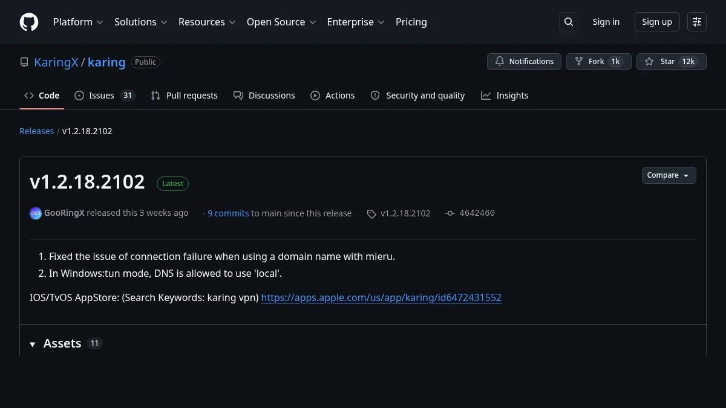Open the Pull requests tab
Image resolution: width=726 pixels, height=408 pixels.
click(184, 96)
